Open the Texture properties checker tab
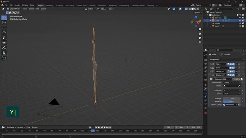Screen dimensions: 246x138 [x=206, y=113]
